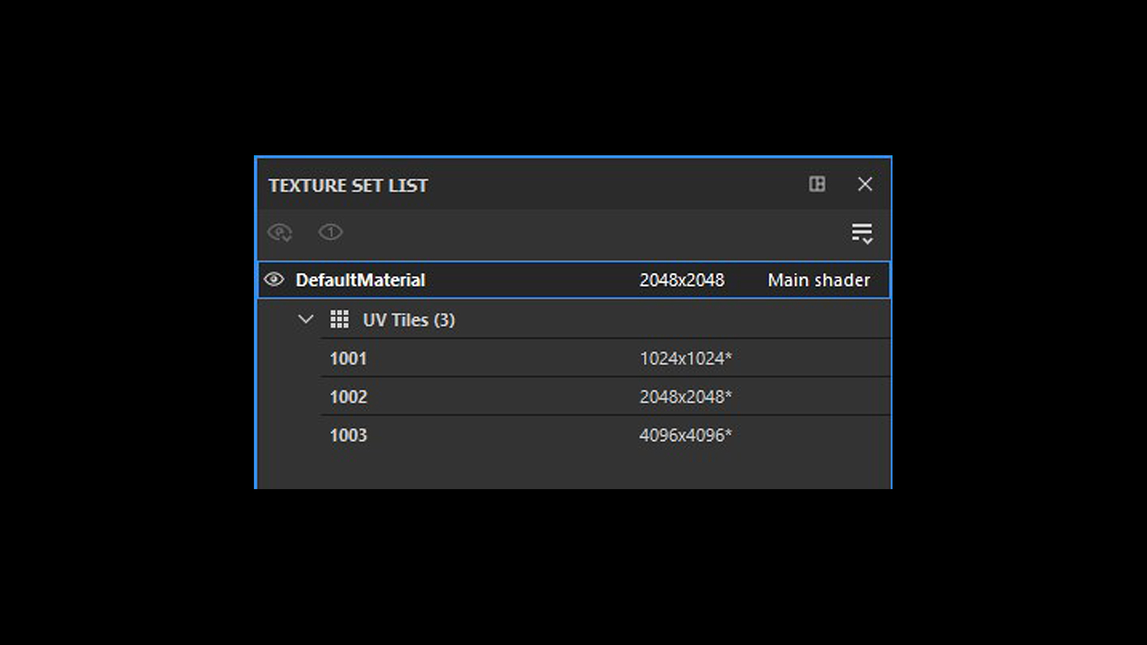
Task: Click the dock panel layout icon
Action: coord(817,185)
